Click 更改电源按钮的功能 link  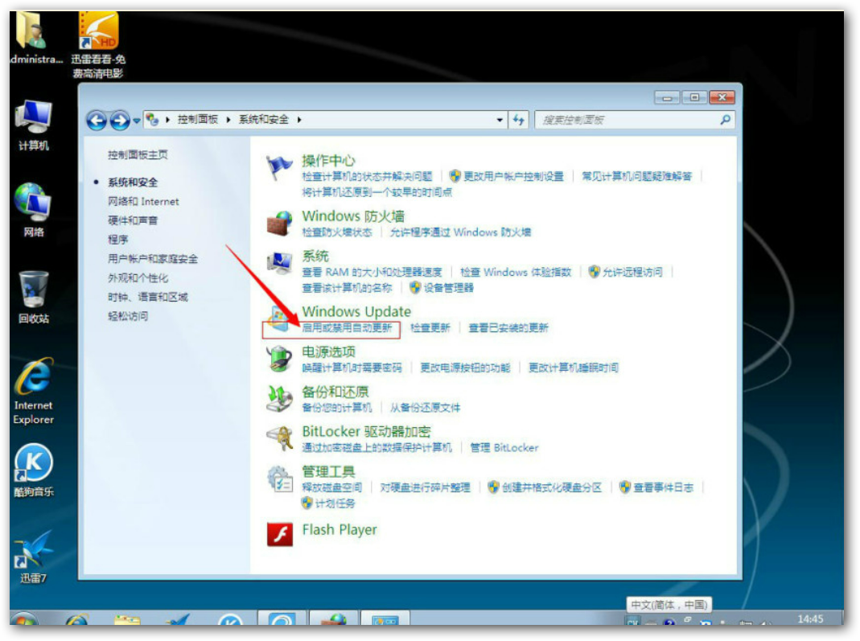point(465,368)
